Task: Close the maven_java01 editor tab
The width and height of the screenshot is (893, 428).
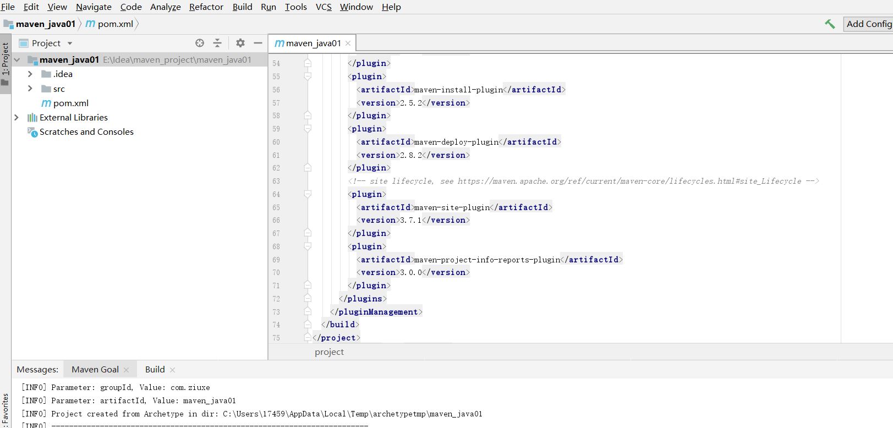Action: (348, 43)
